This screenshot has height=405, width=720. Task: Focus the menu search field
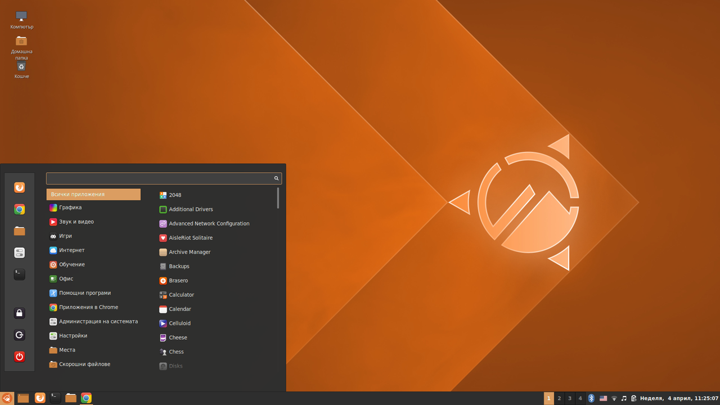(164, 178)
